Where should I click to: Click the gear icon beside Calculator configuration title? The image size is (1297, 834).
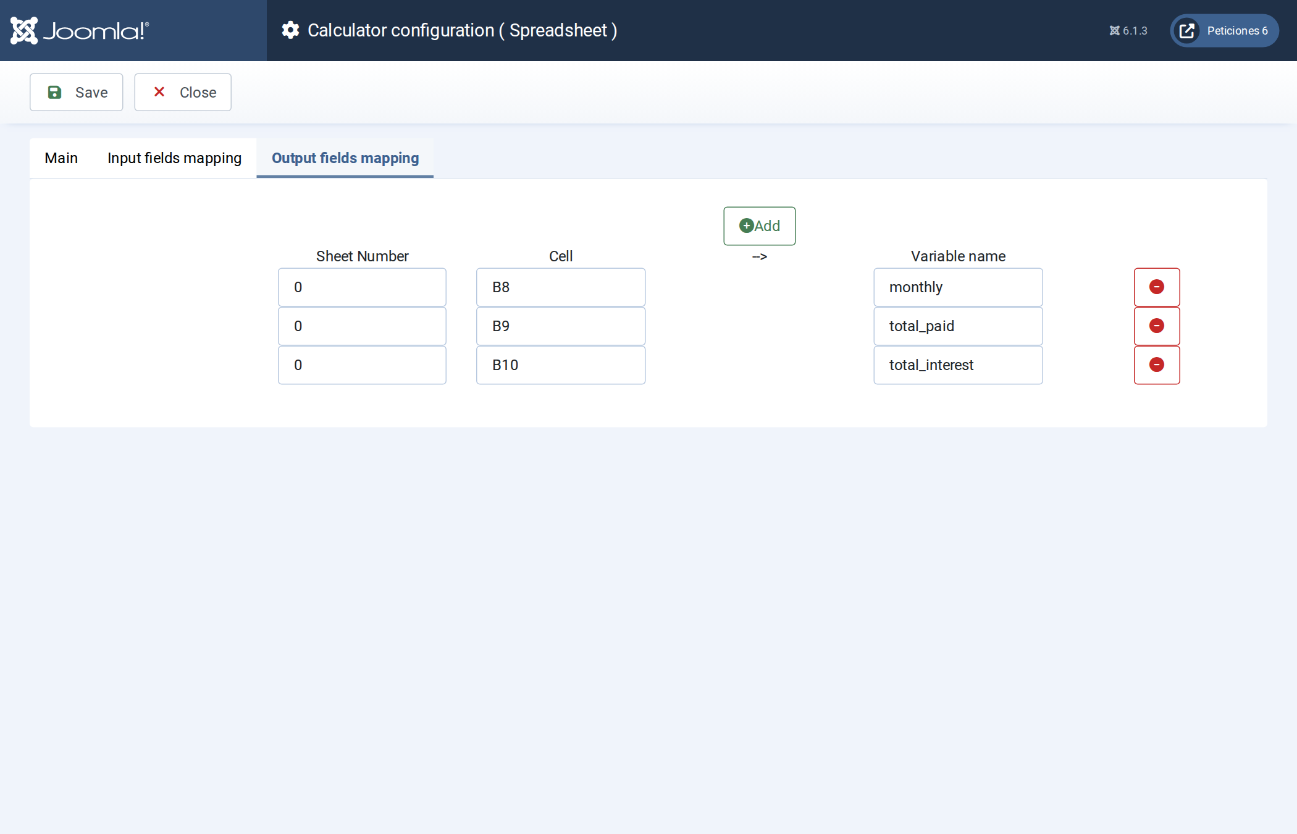point(290,30)
